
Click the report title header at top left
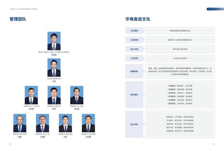tap(24, 9)
